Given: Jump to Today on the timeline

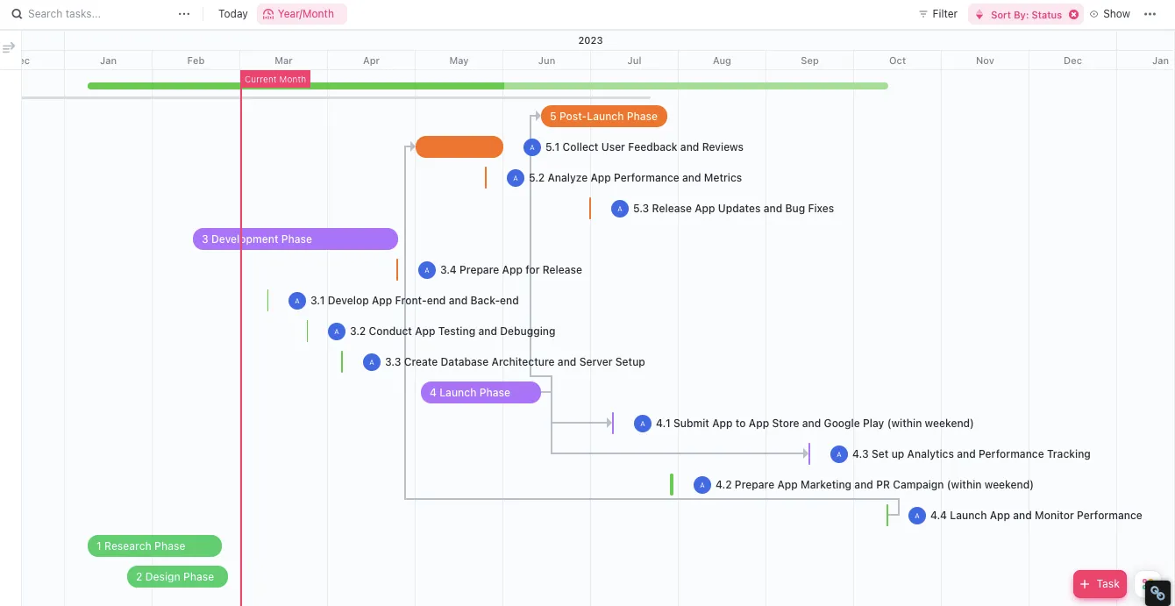Looking at the screenshot, I should point(233,14).
